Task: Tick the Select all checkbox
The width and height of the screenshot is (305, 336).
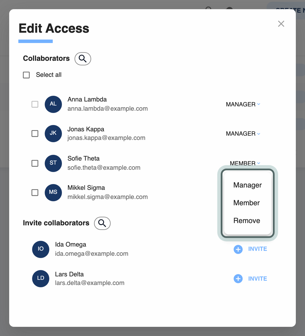Action: tap(26, 75)
